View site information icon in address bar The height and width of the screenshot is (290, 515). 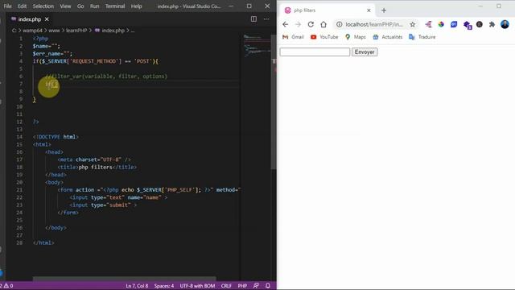[340, 24]
